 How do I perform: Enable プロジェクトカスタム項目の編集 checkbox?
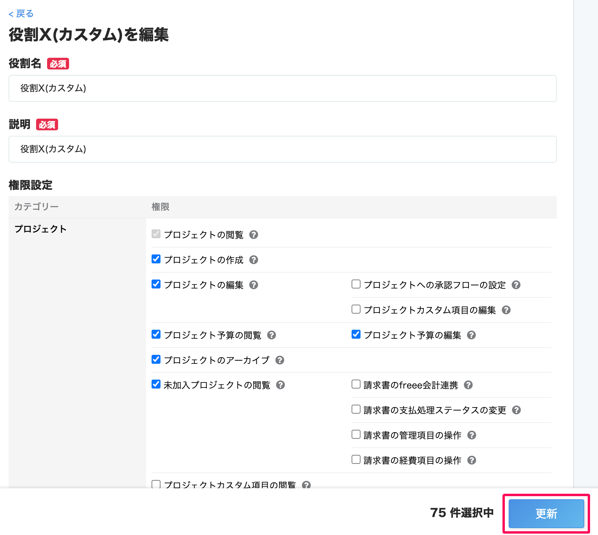click(356, 309)
